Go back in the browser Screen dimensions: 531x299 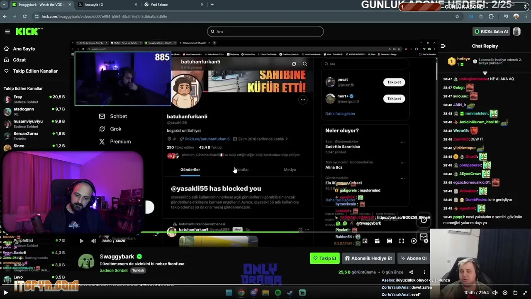[x=5, y=16]
